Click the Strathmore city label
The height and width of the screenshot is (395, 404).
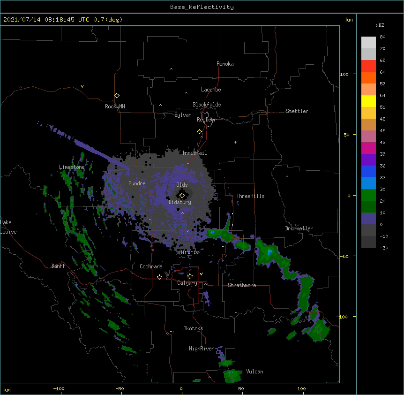(242, 285)
